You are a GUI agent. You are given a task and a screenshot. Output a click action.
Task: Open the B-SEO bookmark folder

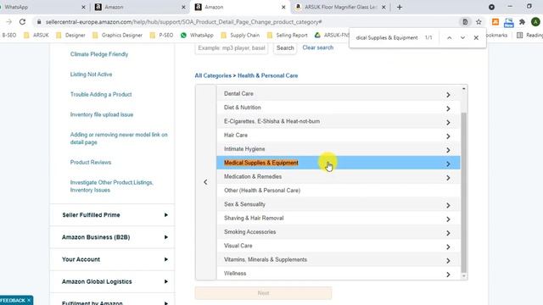(x=8, y=36)
